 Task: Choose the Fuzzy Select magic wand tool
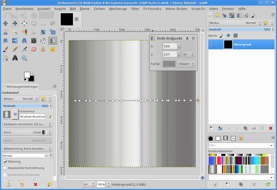(x=15, y=32)
